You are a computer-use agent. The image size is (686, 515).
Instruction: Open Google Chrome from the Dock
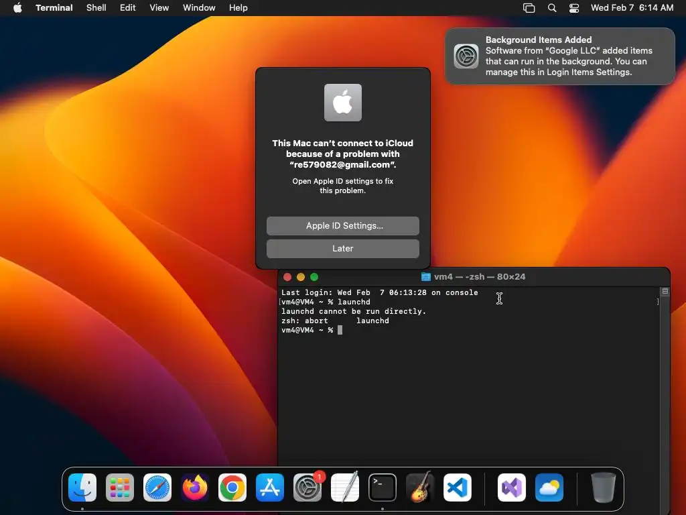(x=232, y=488)
